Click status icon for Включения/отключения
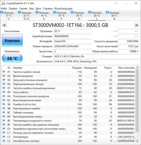Image resolution: width=141 pixels, height=145 pixels. [x=4, y=100]
